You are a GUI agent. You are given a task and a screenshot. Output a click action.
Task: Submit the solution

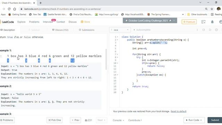(x=215, y=120)
